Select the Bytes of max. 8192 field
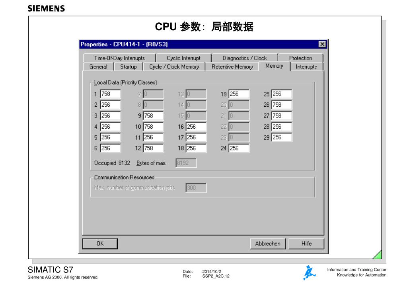This screenshot has width=407, height=282. point(186,163)
